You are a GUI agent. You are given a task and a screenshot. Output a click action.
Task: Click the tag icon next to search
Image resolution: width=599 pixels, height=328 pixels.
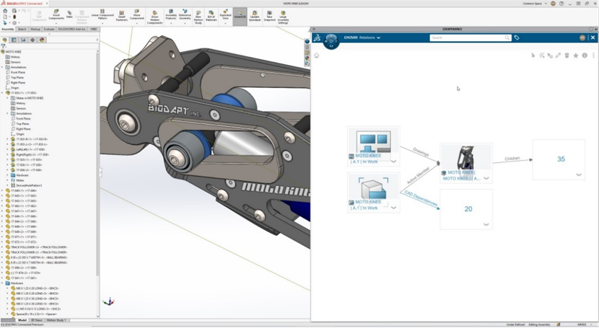tap(517, 37)
